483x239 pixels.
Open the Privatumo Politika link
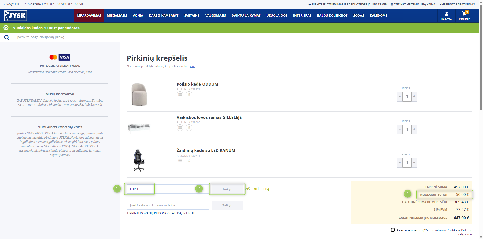[444, 230]
